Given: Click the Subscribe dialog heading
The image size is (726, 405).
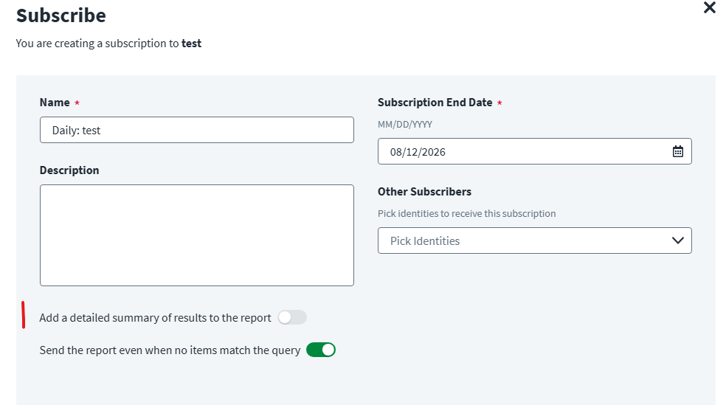Looking at the screenshot, I should coord(60,15).
